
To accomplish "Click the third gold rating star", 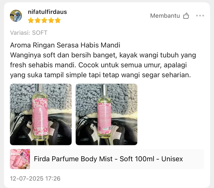I will (x=44, y=21).
